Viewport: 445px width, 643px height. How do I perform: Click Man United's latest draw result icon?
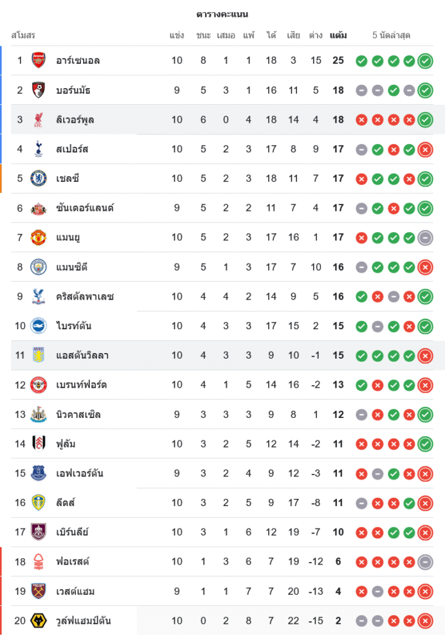pyautogui.click(x=425, y=238)
